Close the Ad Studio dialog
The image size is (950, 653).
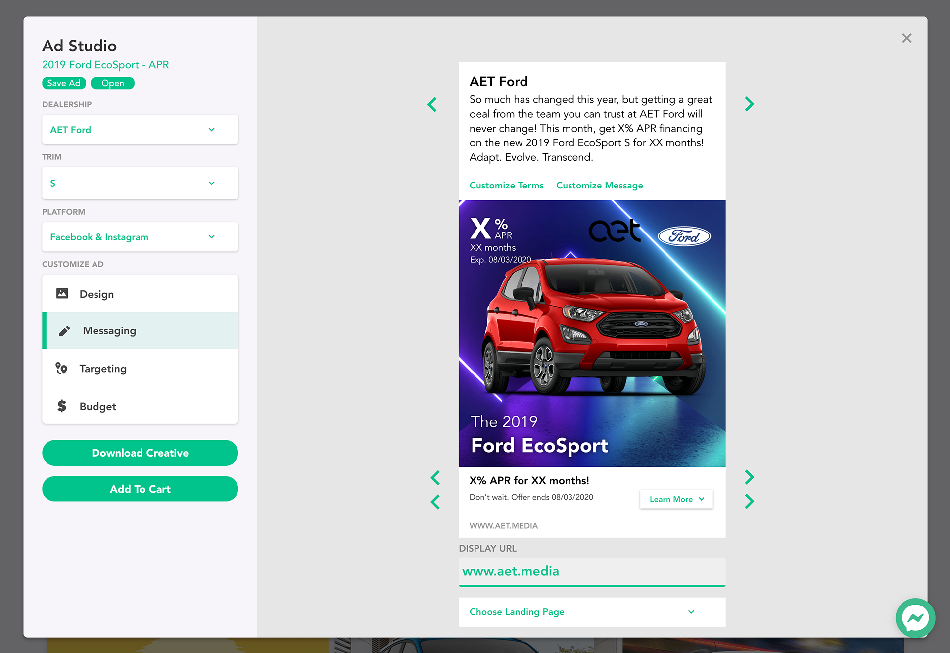(x=906, y=38)
